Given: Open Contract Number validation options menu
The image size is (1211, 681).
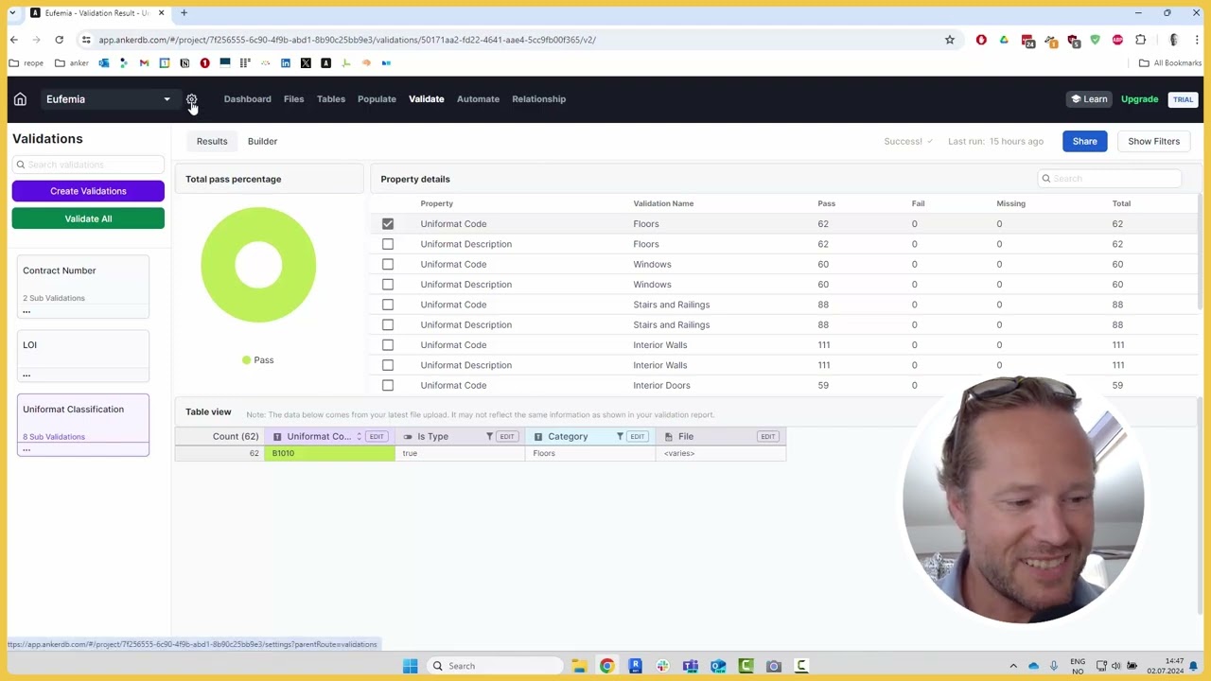Looking at the screenshot, I should pyautogui.click(x=26, y=311).
